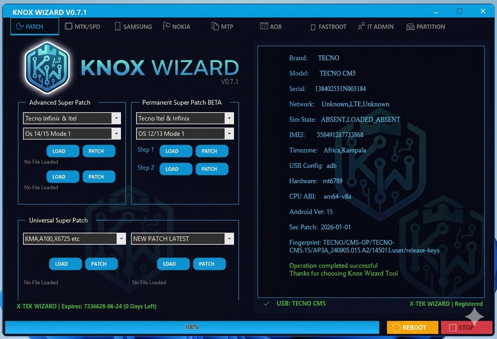Click the Step 1 LOAD button

[x=176, y=151]
